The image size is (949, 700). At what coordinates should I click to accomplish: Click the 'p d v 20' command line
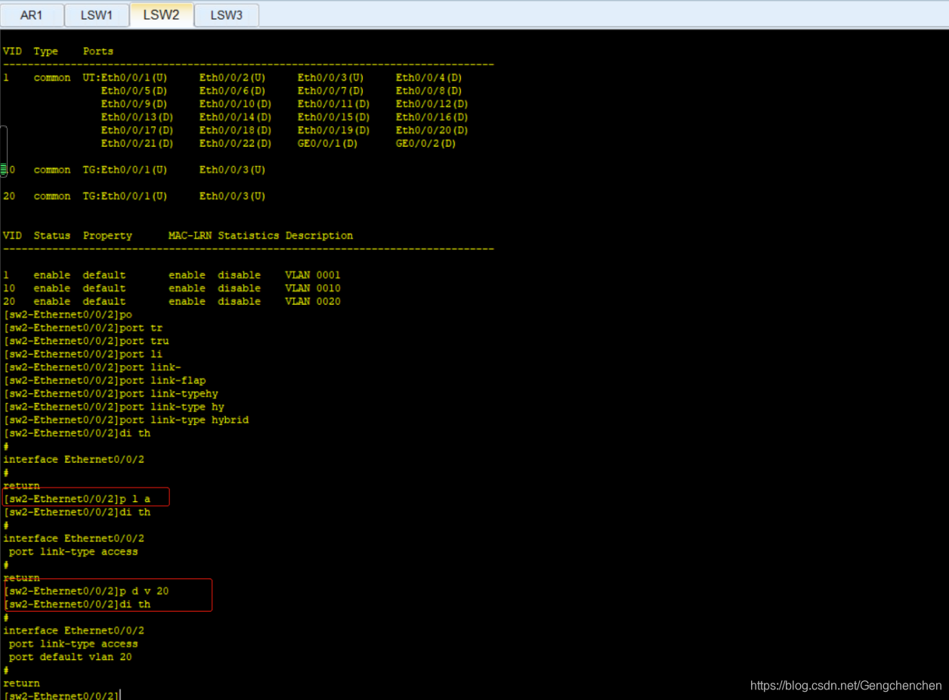pyautogui.click(x=86, y=591)
